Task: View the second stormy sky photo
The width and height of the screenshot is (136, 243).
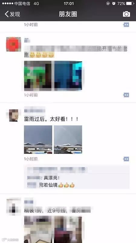Action: [x=68, y=139]
